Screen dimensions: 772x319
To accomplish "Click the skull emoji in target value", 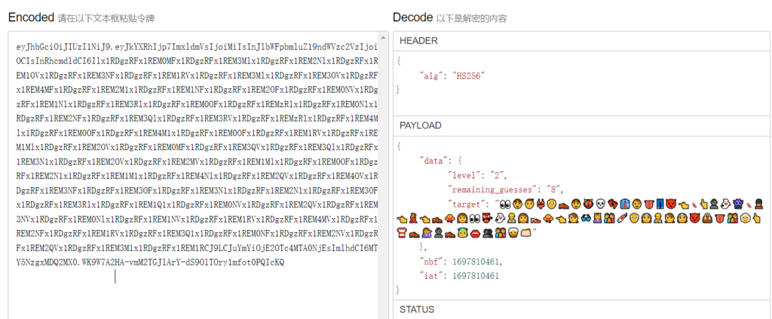I will click(601, 204).
